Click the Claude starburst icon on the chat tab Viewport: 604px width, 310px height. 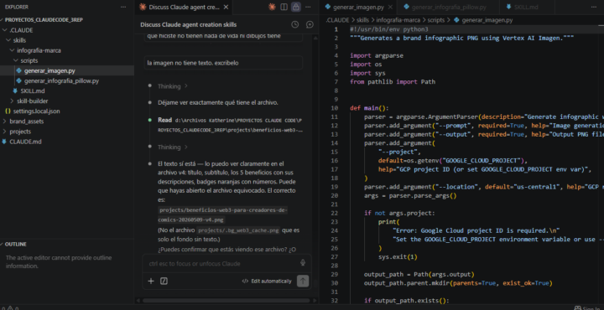click(143, 7)
